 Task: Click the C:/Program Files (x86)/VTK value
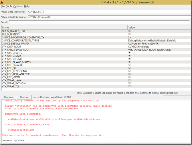pos(143,43)
